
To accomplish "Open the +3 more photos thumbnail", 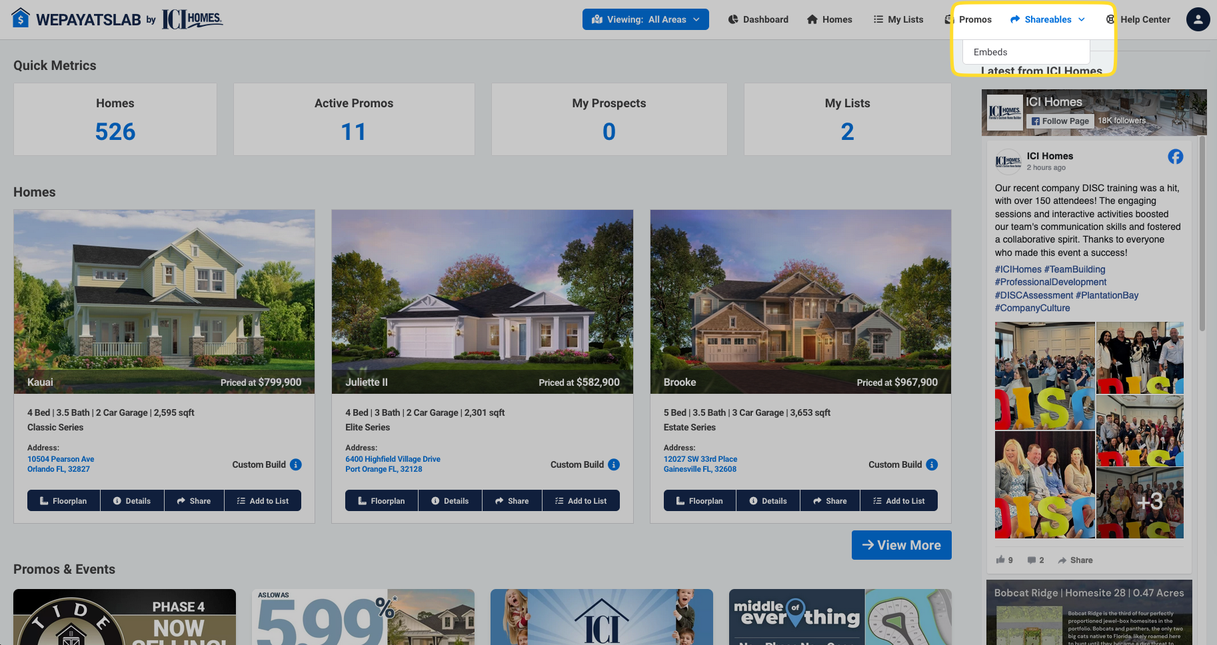I will [x=1140, y=503].
